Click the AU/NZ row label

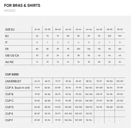(x=9, y=62)
